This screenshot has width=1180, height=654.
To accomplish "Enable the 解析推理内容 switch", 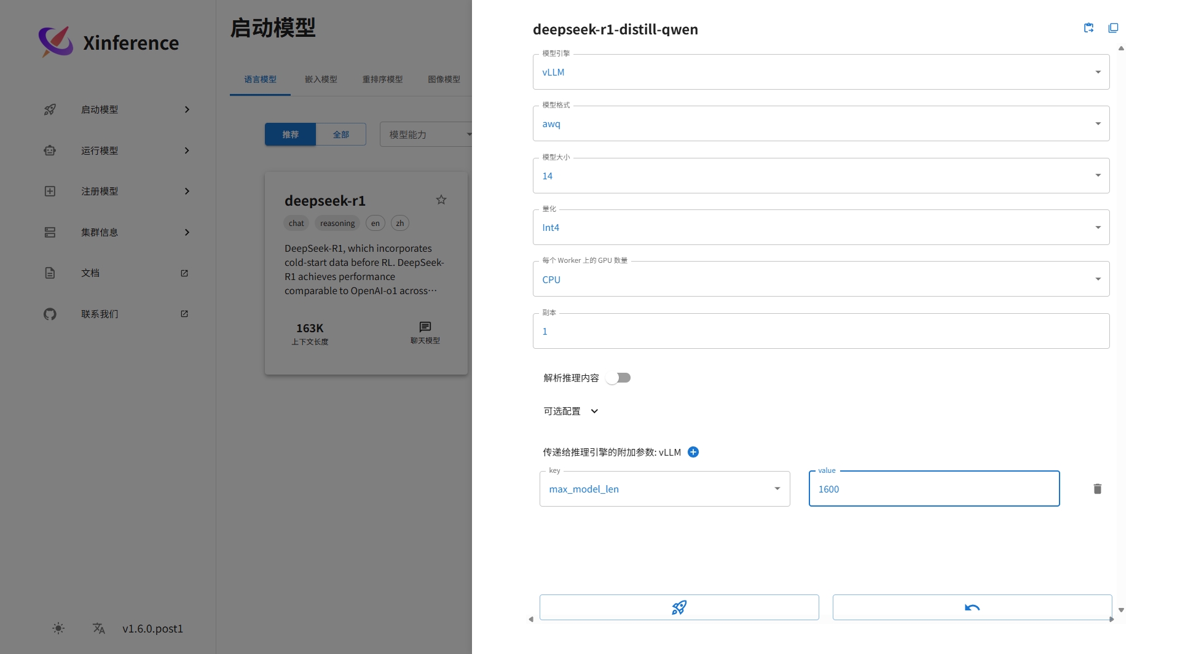I will [618, 378].
